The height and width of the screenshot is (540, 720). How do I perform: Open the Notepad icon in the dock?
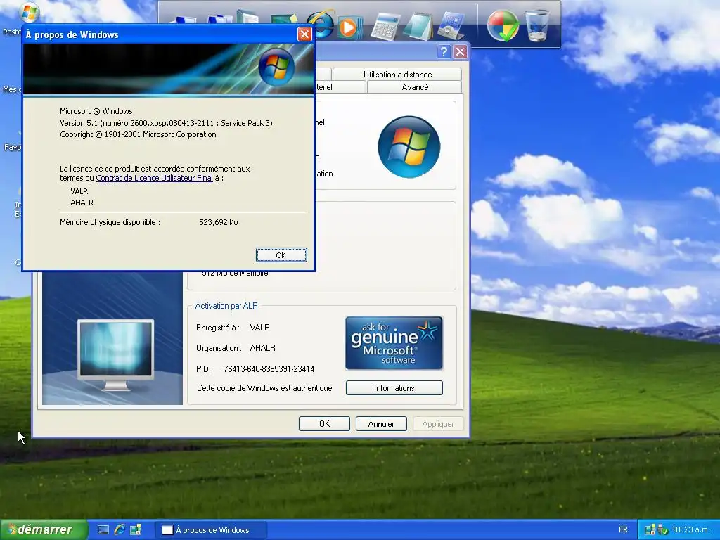click(418, 27)
